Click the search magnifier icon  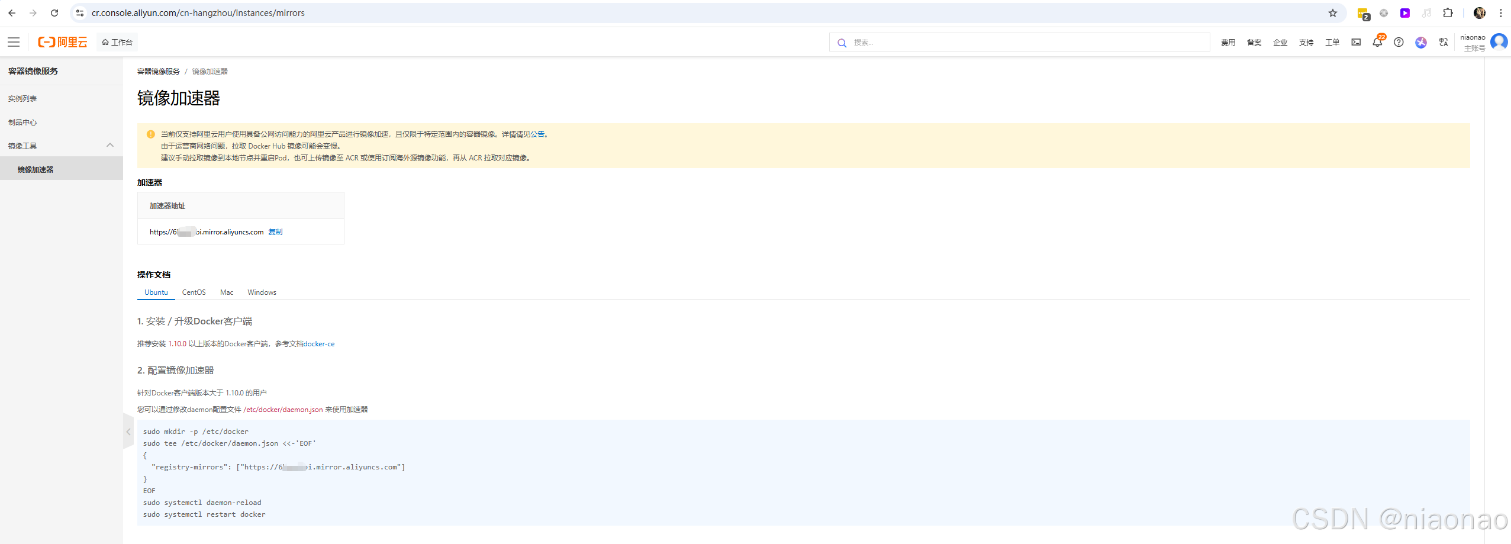(x=842, y=43)
